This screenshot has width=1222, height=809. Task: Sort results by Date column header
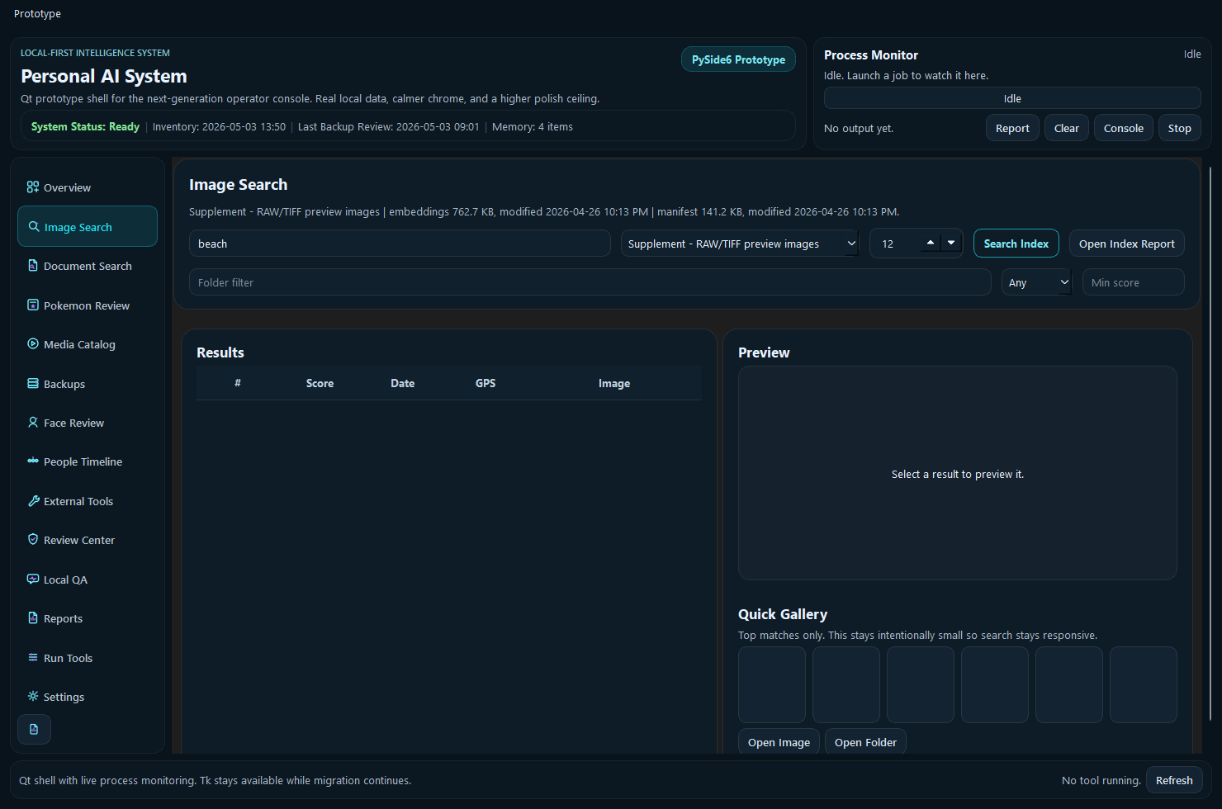tap(403, 383)
